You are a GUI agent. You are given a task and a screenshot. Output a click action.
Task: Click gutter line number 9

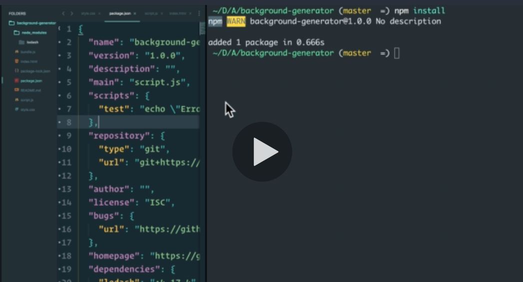69,136
